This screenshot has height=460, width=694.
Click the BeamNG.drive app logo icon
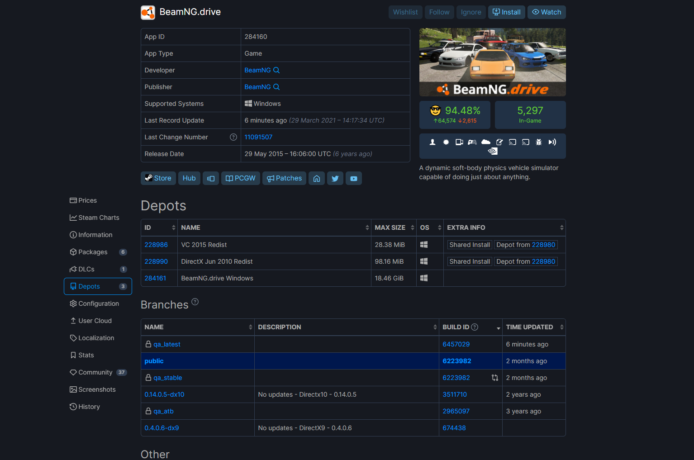click(148, 13)
